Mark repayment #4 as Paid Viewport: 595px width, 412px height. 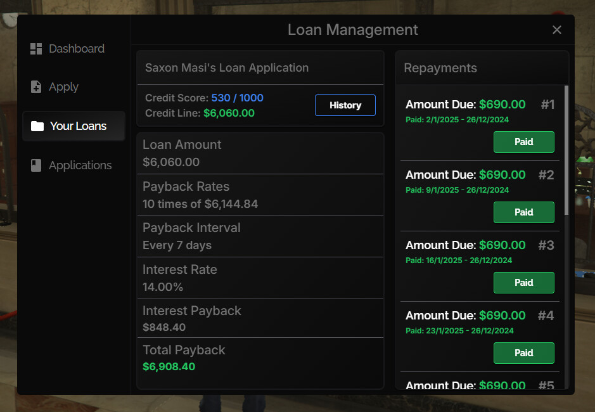pyautogui.click(x=524, y=353)
